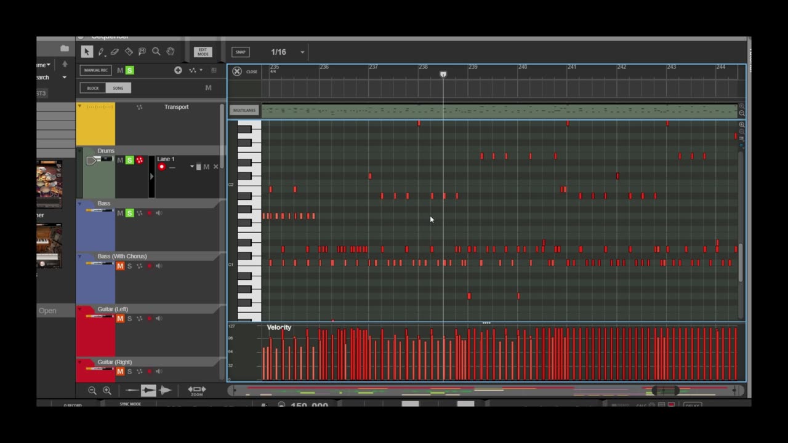Select the large waveform size icon

(164, 390)
